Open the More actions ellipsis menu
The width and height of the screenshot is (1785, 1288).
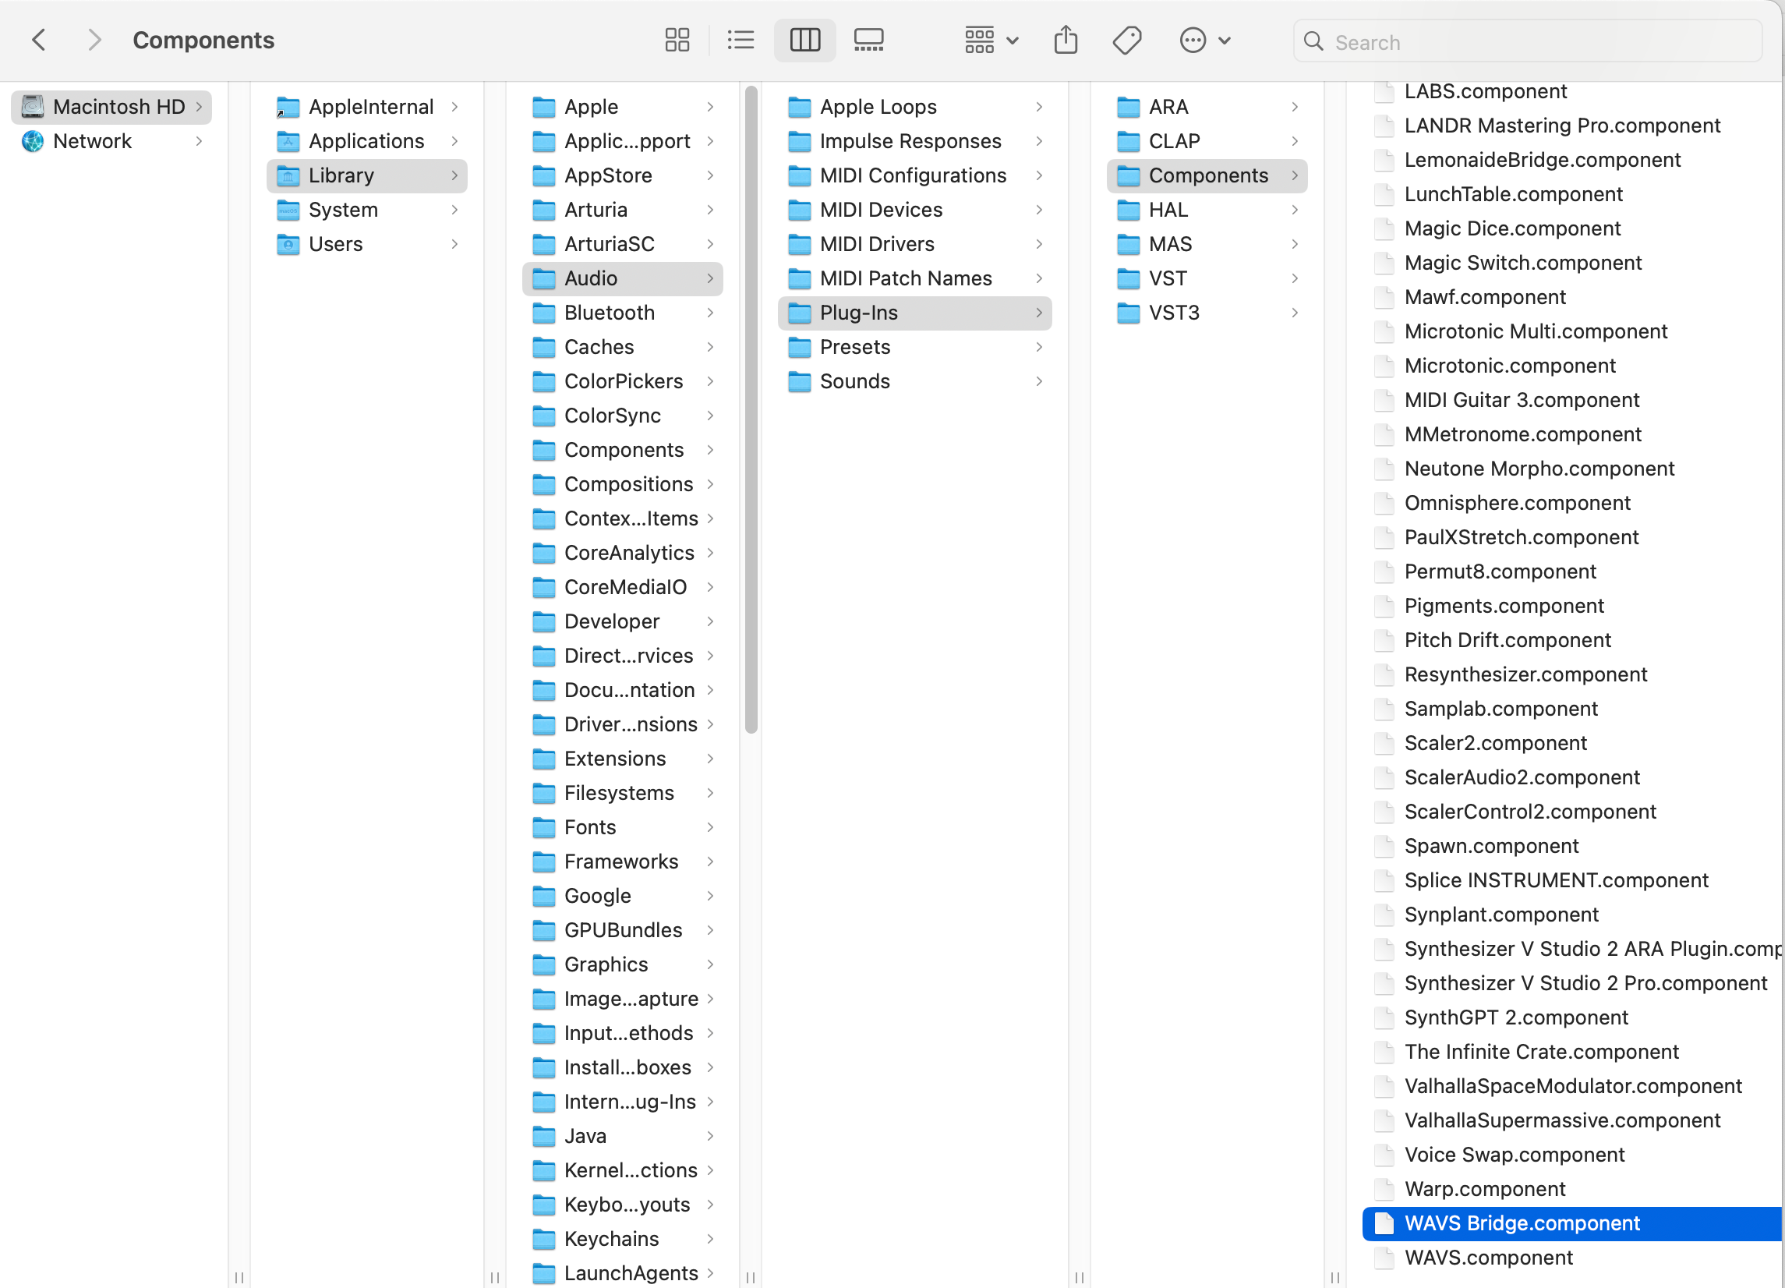[1204, 40]
